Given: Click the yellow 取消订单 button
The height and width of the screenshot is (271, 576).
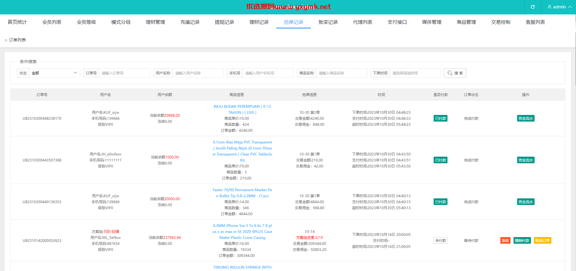Looking at the screenshot, I should (x=542, y=240).
